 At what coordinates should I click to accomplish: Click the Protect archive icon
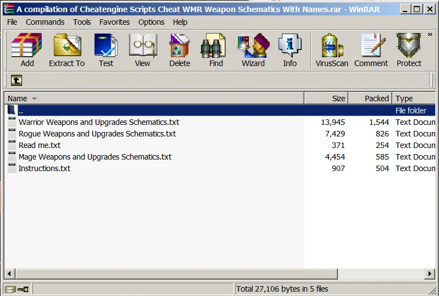[x=409, y=50]
